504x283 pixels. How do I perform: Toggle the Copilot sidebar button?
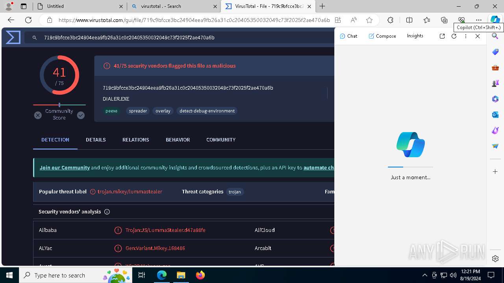pos(495,20)
